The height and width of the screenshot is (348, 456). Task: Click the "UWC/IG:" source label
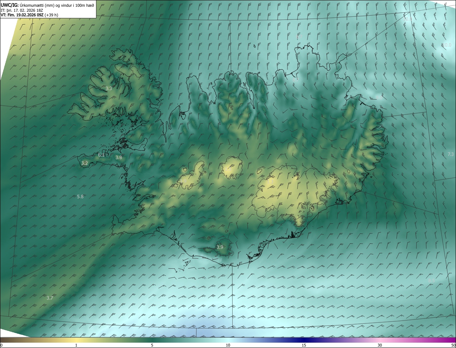pos(10,5)
